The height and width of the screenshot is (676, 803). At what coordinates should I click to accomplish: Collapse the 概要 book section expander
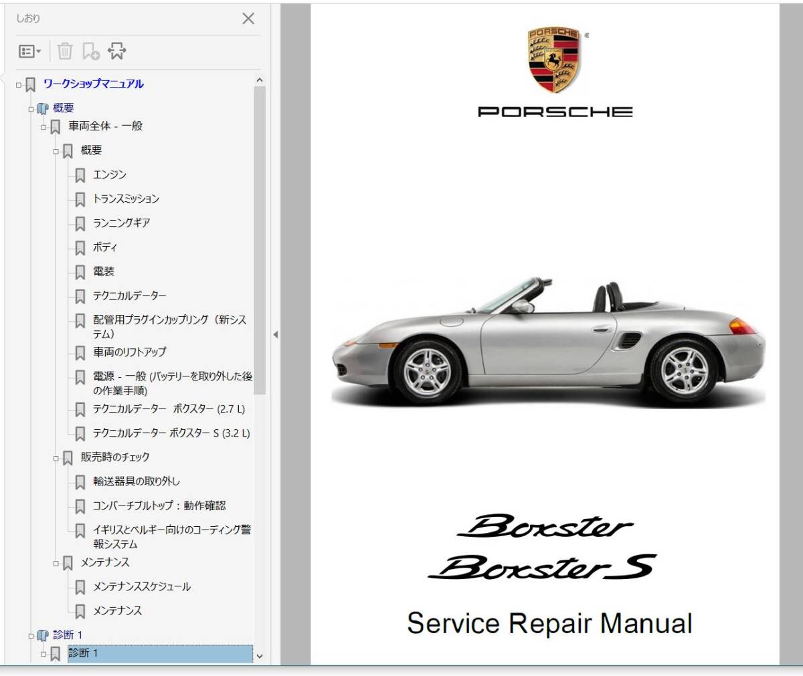[x=31, y=109]
